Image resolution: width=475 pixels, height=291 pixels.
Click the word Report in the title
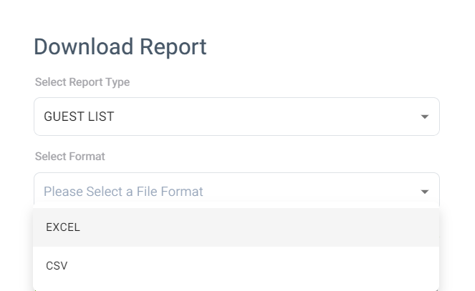point(173,46)
